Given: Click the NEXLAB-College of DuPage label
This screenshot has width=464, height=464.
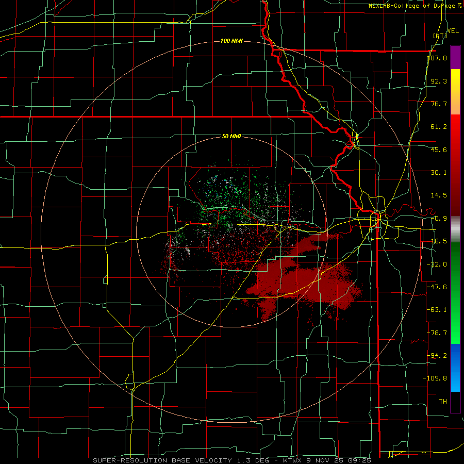Looking at the screenshot, I should click(411, 6).
